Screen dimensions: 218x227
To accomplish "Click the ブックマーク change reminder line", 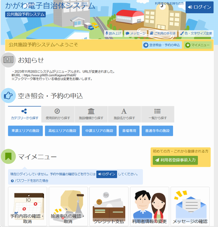I will (52, 79).
